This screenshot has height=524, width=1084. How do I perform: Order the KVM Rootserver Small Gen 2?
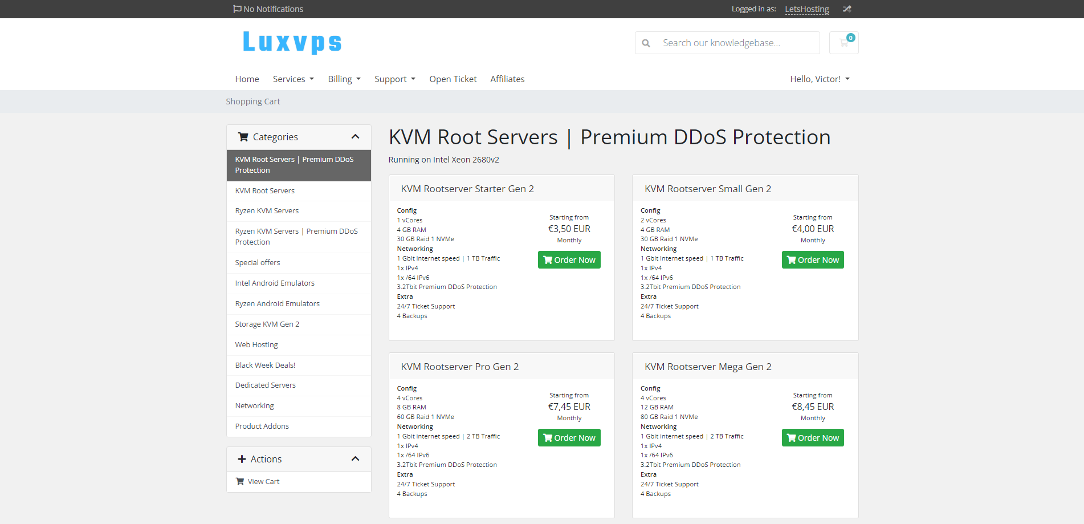coord(813,260)
